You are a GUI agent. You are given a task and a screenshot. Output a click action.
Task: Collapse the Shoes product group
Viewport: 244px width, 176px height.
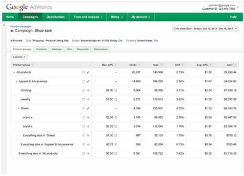click(x=19, y=108)
